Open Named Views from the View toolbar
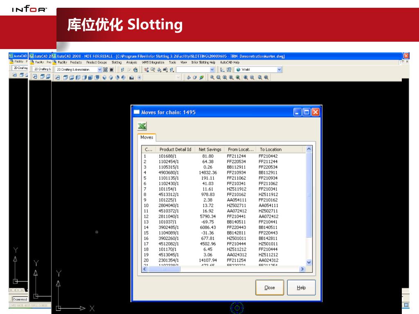This screenshot has width=419, height=314. pos(57,77)
